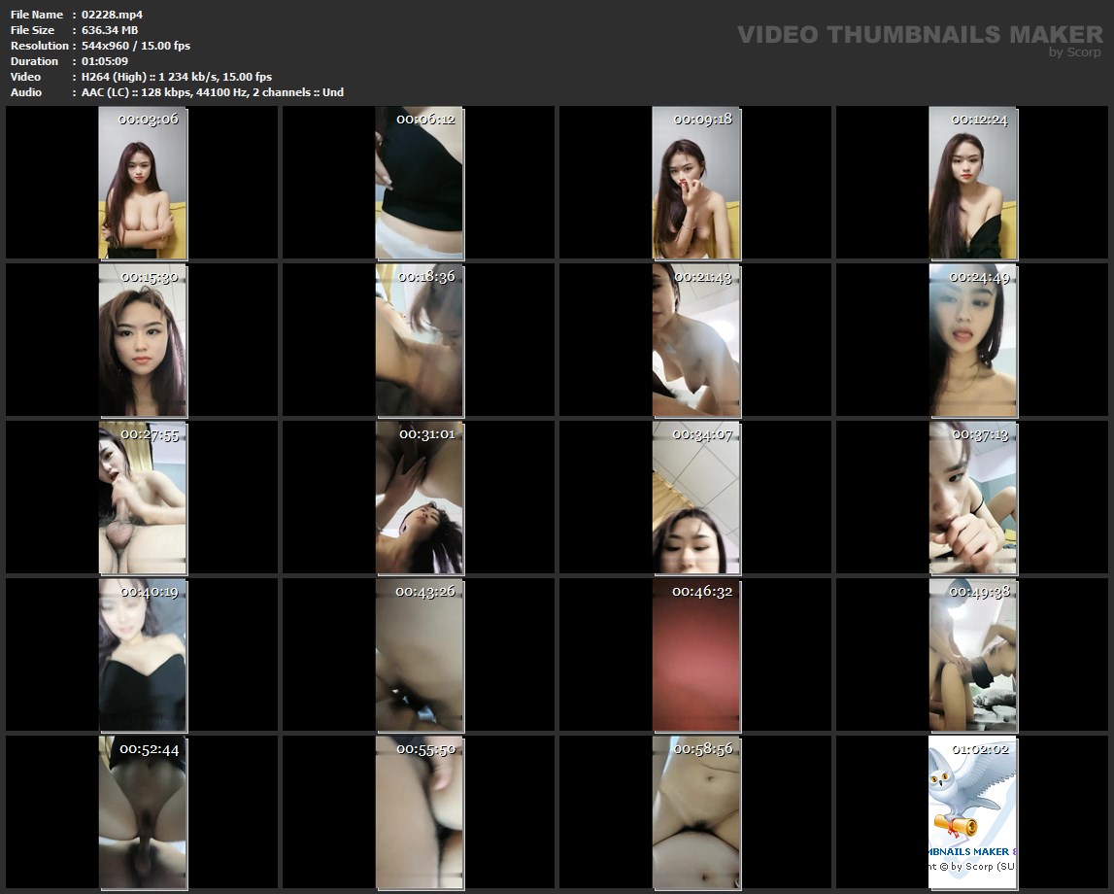
Task: Click the thumbnail marked 00:21:43
Action: 695,340
